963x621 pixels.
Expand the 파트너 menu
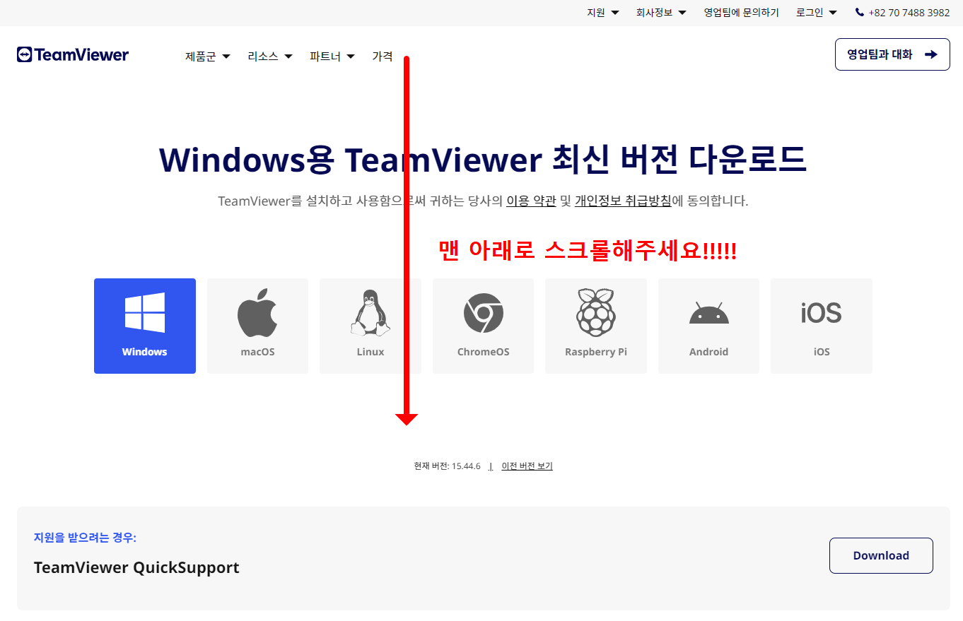332,57
